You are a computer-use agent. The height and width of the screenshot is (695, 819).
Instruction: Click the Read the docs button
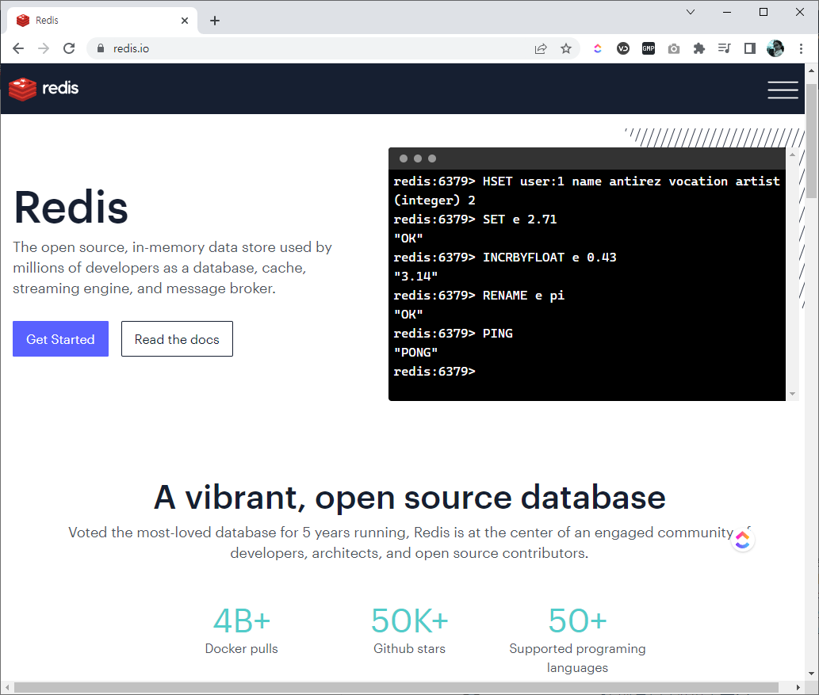coord(177,339)
